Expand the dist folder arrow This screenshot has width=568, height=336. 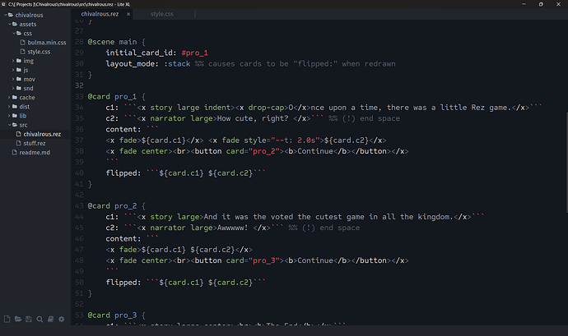[x=9, y=106]
